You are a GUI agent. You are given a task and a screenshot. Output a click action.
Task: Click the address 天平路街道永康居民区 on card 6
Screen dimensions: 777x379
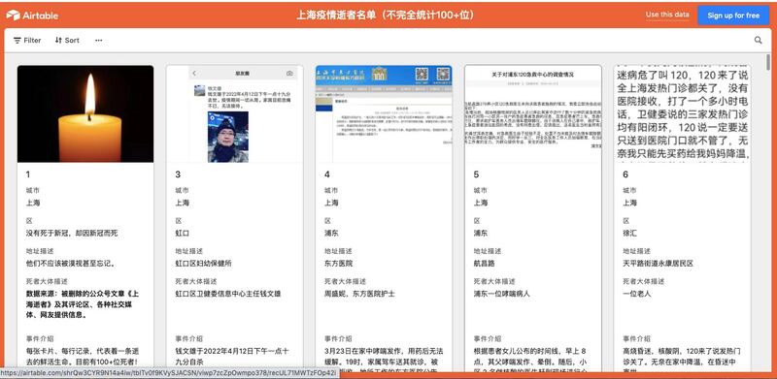pos(658,264)
